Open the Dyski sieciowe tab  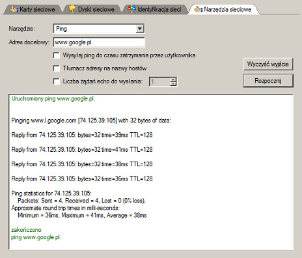(x=92, y=10)
